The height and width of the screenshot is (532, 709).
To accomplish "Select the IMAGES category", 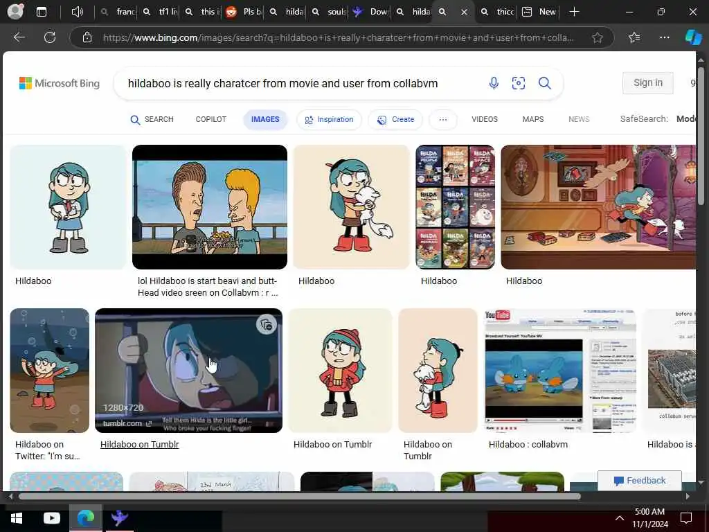I will pyautogui.click(x=265, y=119).
